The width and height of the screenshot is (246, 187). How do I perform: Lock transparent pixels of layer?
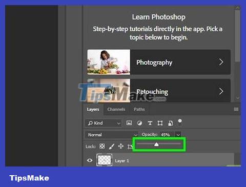[x=102, y=146]
